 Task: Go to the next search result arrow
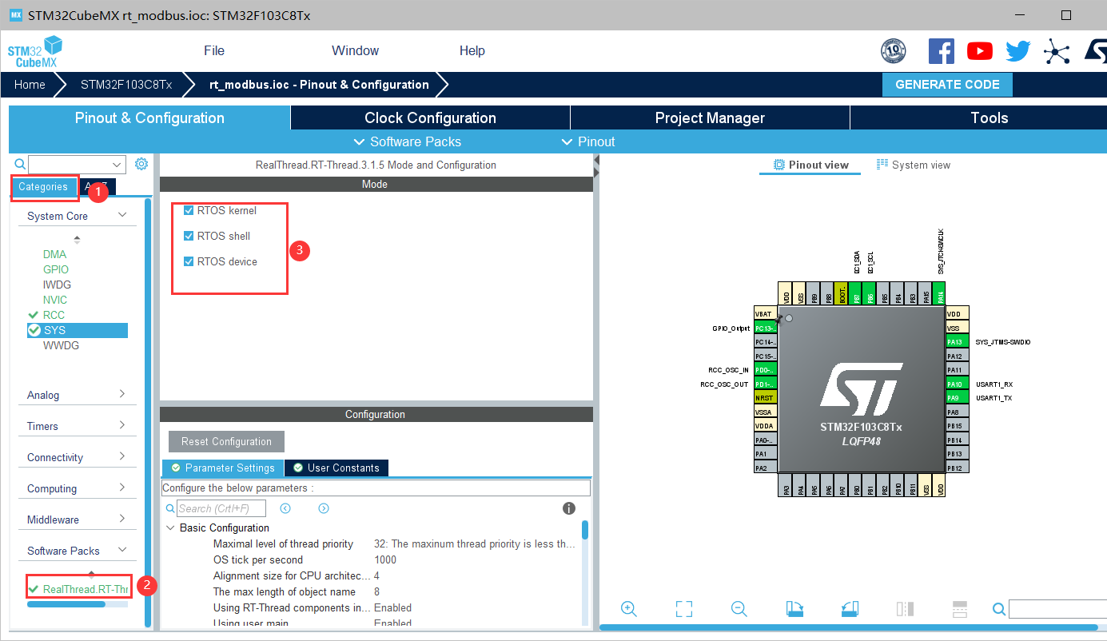pyautogui.click(x=324, y=508)
